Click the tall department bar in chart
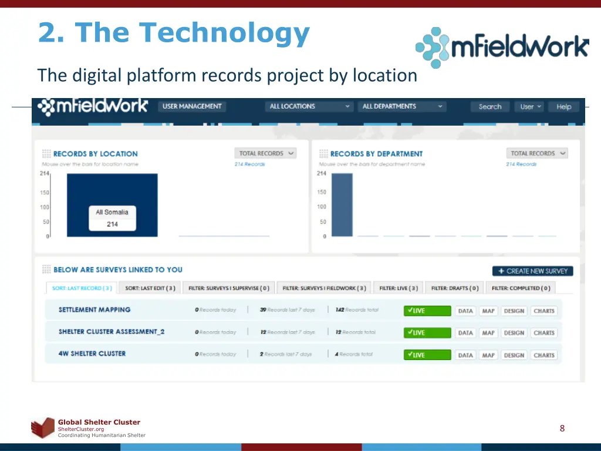601x451 pixels. pyautogui.click(x=342, y=205)
